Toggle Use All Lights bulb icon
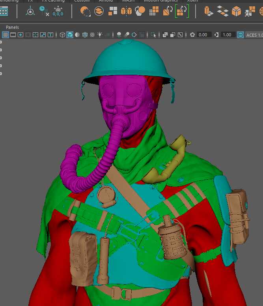 (x=100, y=35)
